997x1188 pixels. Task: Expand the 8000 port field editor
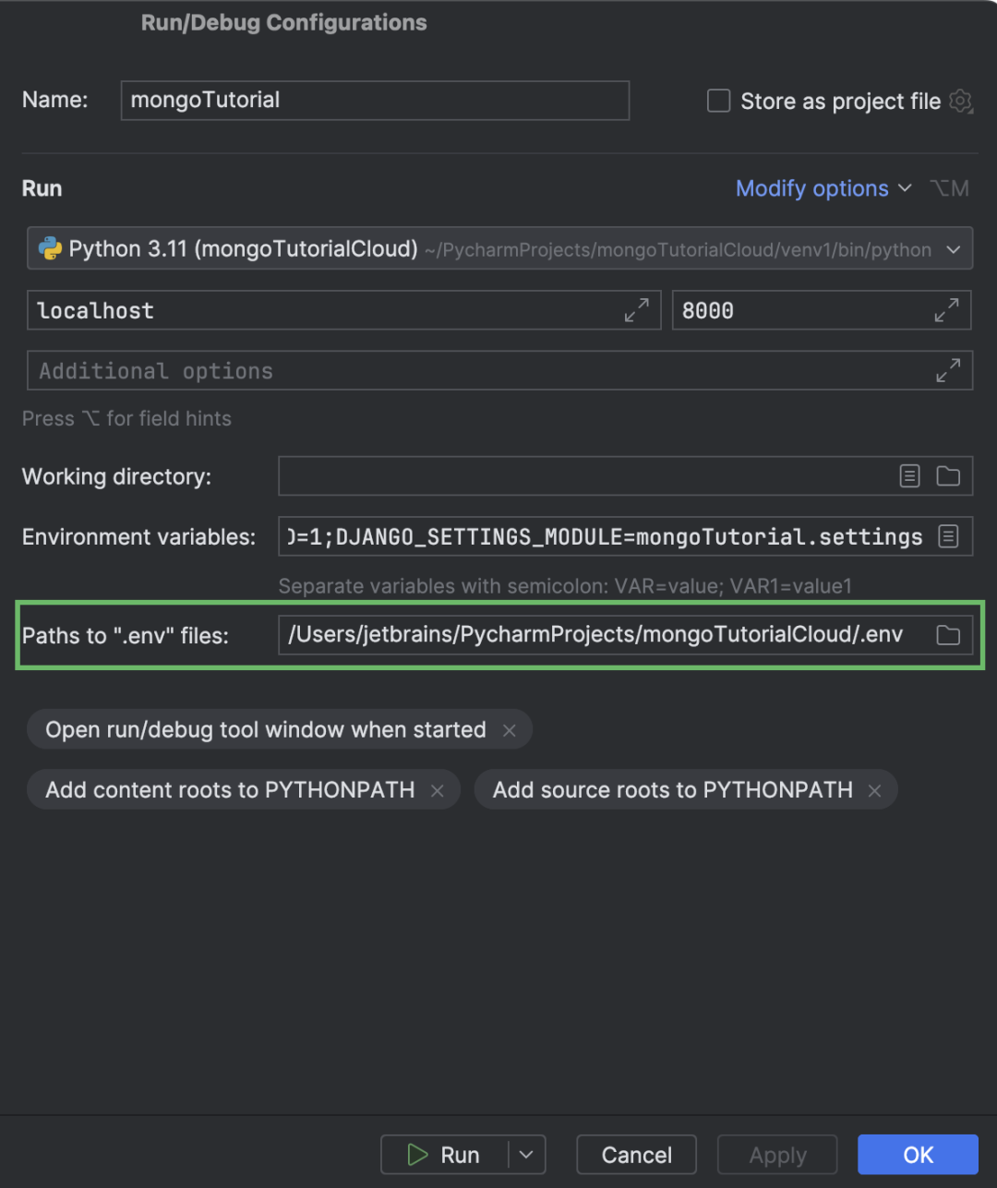[x=946, y=311]
